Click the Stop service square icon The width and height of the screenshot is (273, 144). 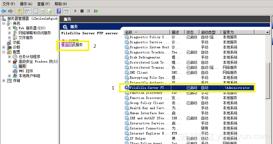pyautogui.click(x=82, y=11)
